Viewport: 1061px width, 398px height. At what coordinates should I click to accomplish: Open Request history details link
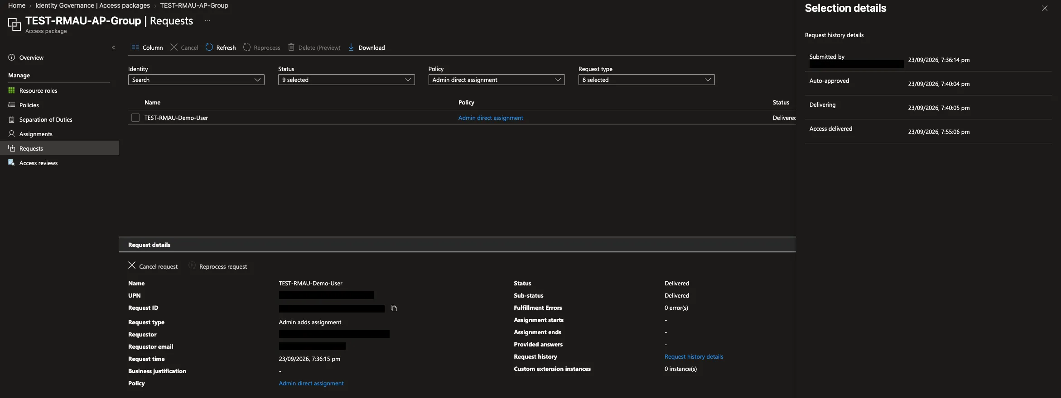point(694,356)
